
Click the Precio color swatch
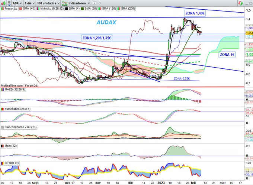[x=2, y=9]
